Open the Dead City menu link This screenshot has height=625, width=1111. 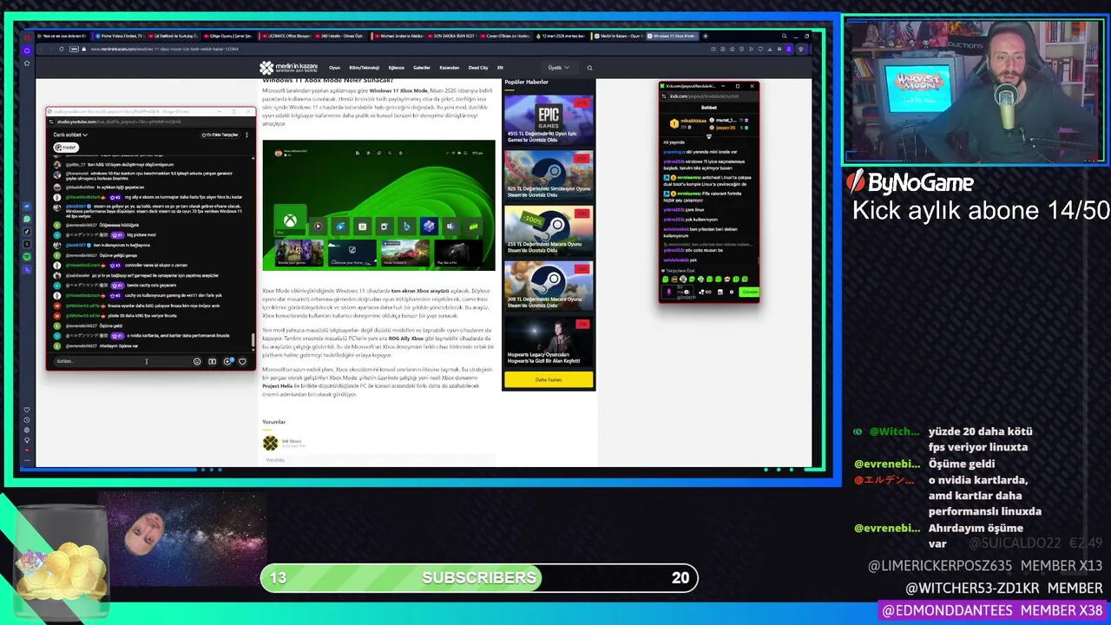[478, 67]
